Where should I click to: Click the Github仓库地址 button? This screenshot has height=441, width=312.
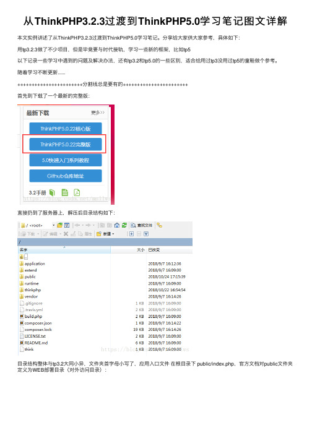66,176
